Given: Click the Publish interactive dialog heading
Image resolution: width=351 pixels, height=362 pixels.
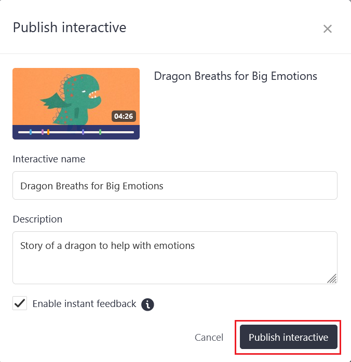Looking at the screenshot, I should click(70, 27).
